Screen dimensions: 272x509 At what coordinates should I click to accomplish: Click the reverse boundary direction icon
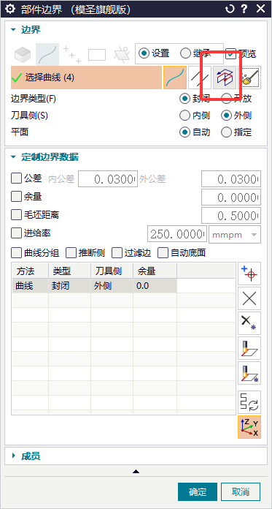click(x=249, y=402)
